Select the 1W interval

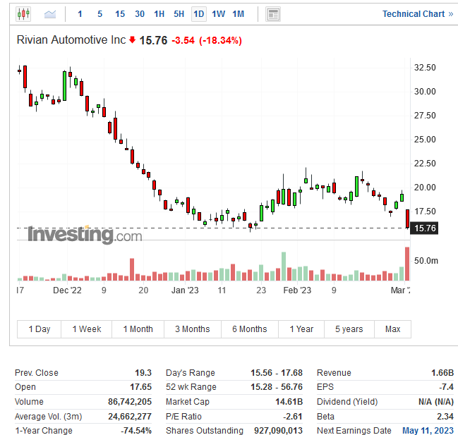[219, 14]
